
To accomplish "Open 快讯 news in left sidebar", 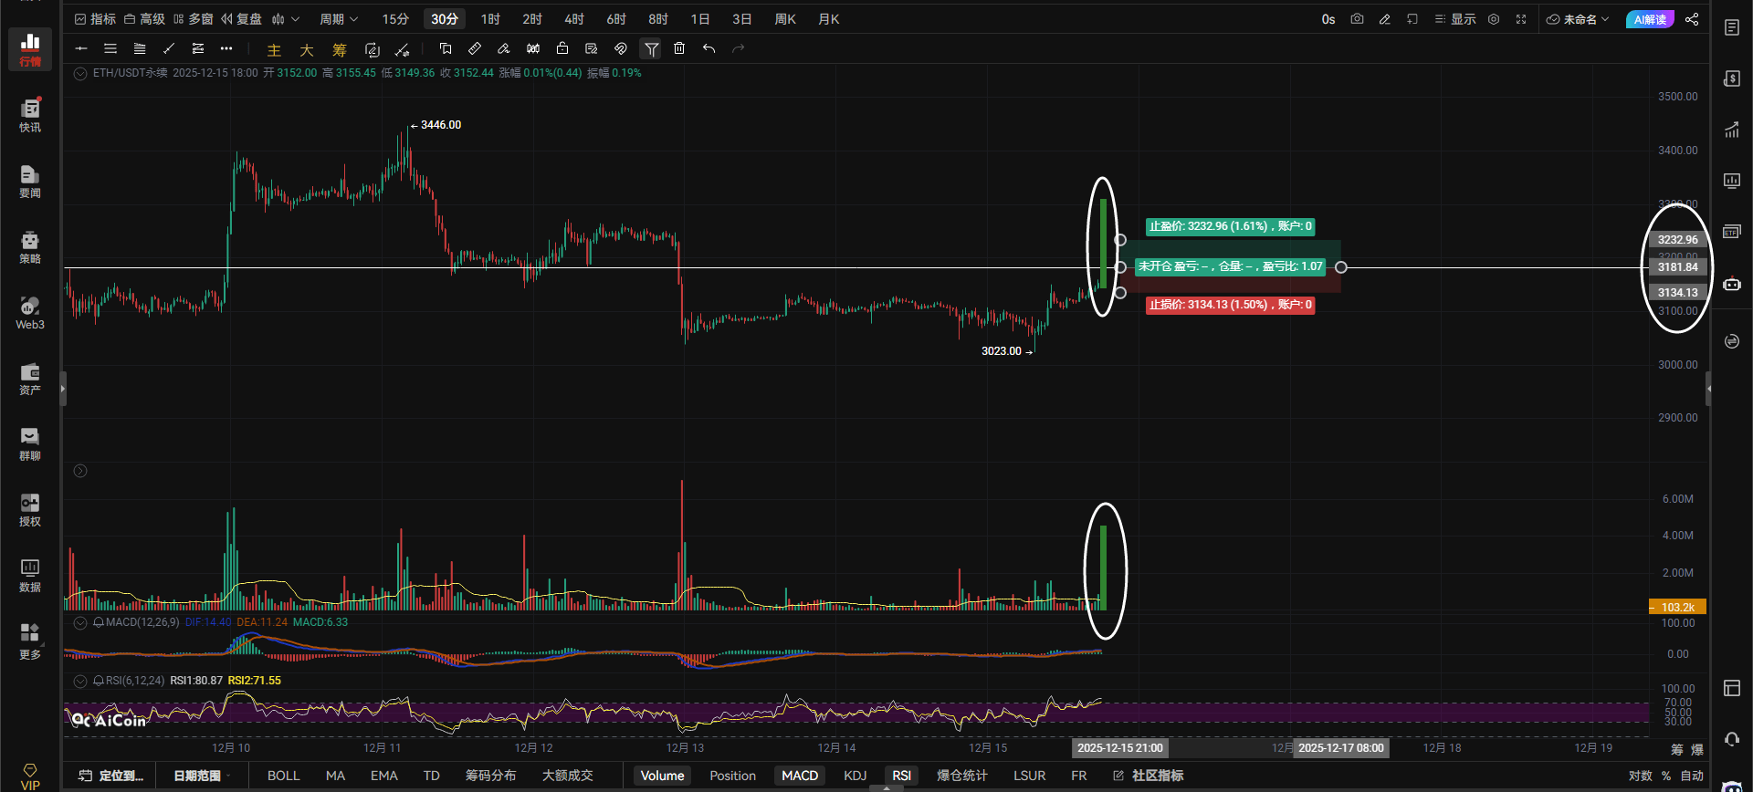I will pyautogui.click(x=30, y=116).
